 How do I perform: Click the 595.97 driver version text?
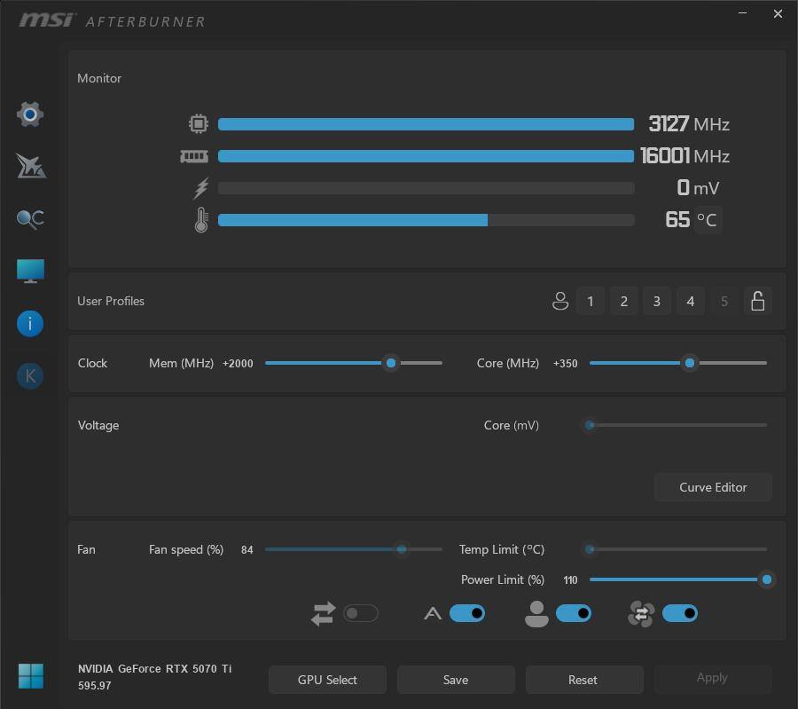coord(95,686)
